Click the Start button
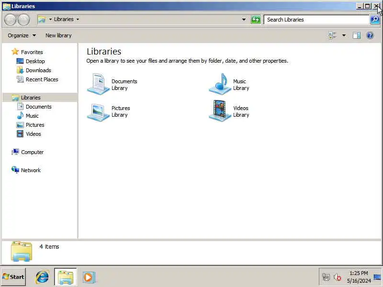 (x=13, y=277)
